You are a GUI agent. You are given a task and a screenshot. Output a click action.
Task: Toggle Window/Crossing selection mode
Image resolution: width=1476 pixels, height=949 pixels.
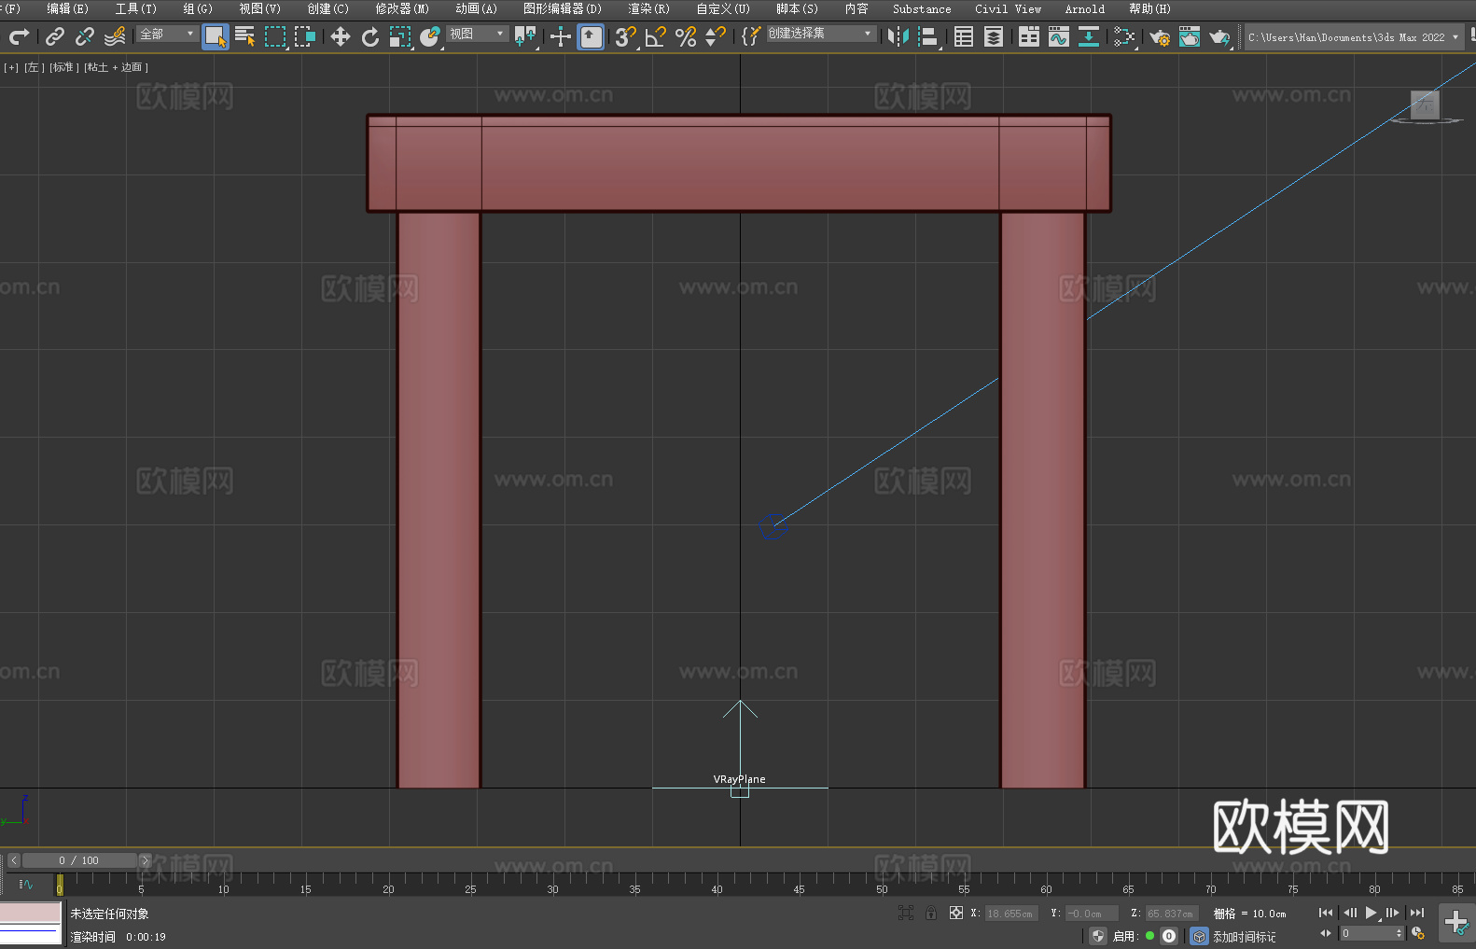(x=305, y=36)
